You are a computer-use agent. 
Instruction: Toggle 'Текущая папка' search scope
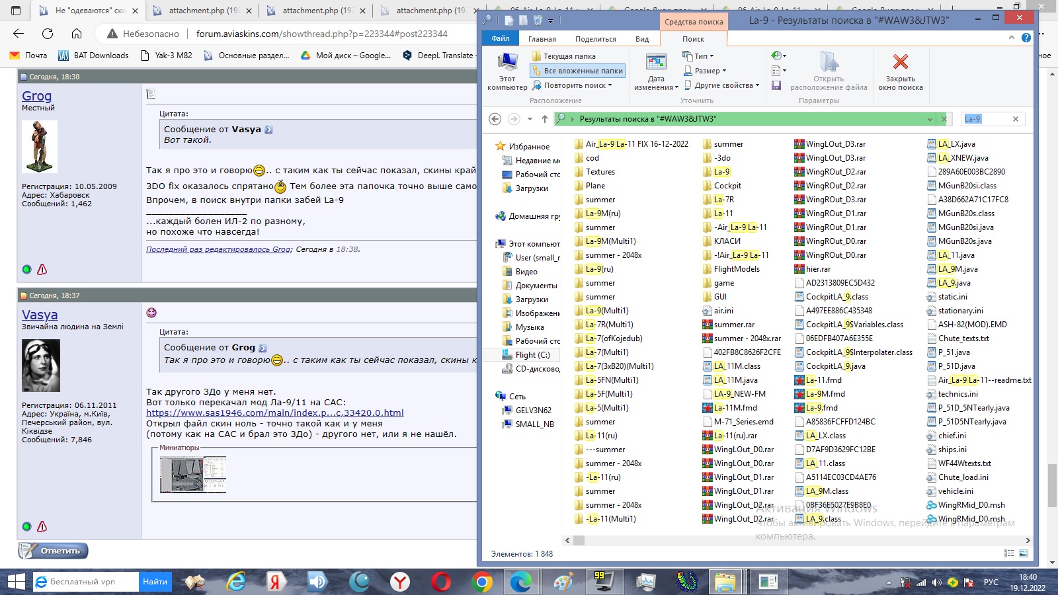click(564, 56)
